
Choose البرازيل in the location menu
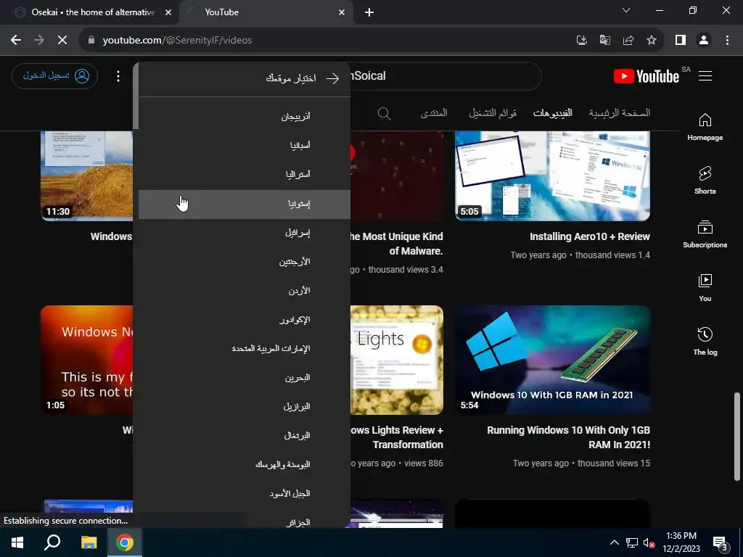[x=245, y=407]
